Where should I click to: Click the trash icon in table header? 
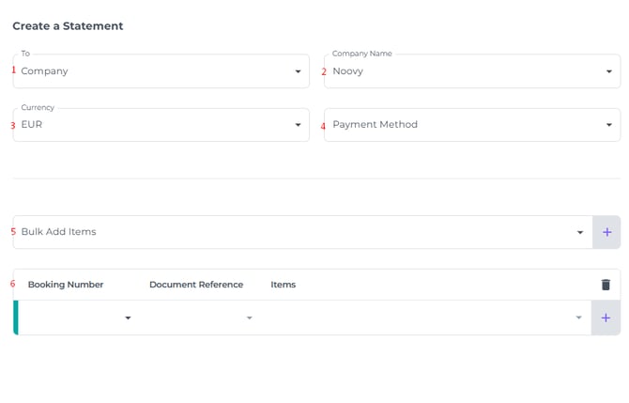[x=606, y=285]
